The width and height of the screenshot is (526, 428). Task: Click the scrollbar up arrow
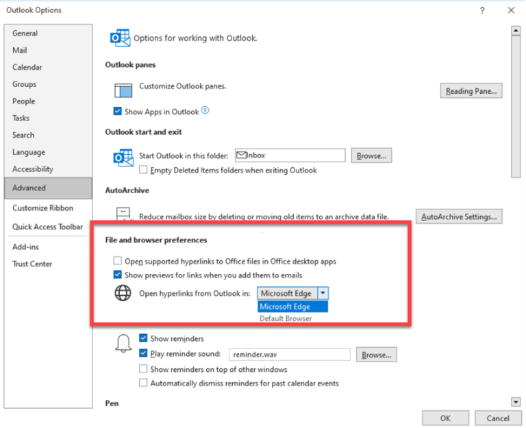pyautogui.click(x=516, y=31)
